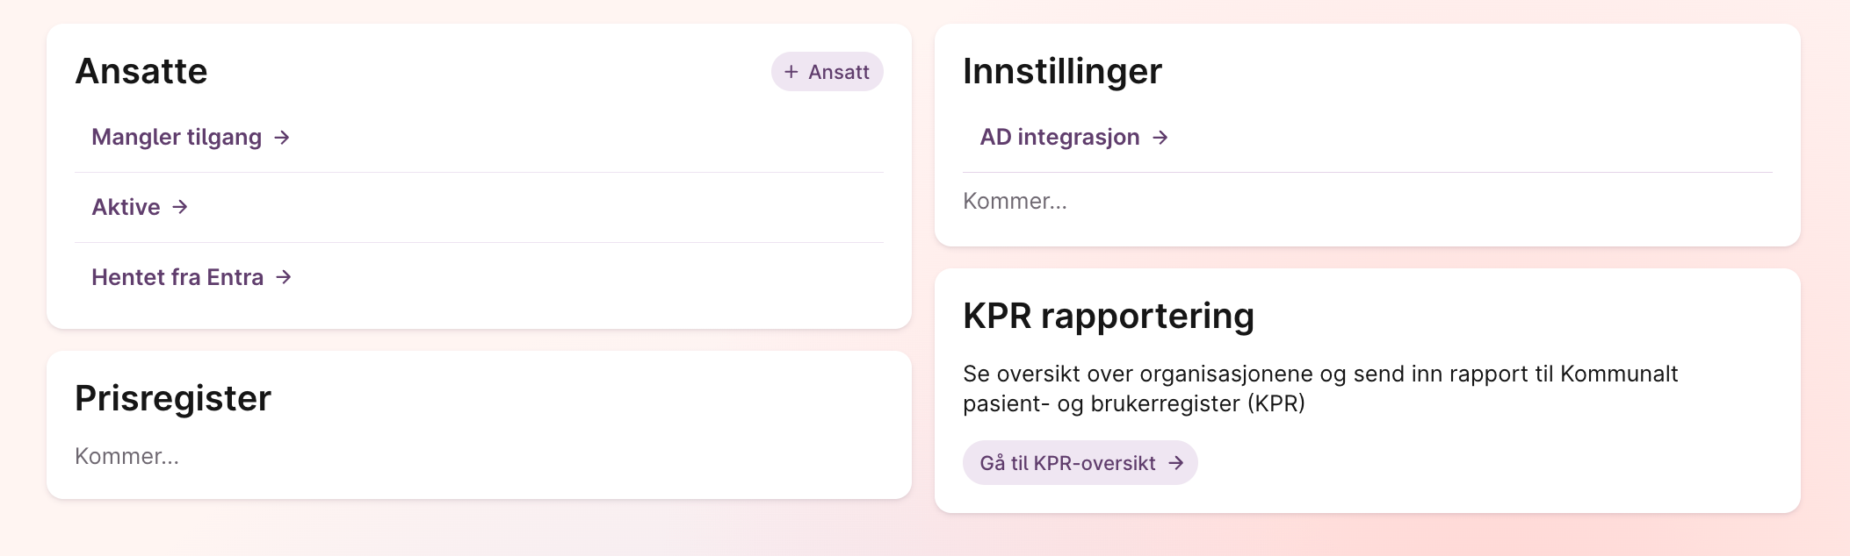
Task: Click Kommer... text under Prisregister
Action: 127,456
